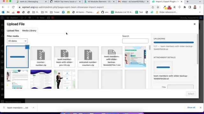
Task: Select the team-member-team-with-slider-pro-3.9.zip file
Action: (64, 57)
